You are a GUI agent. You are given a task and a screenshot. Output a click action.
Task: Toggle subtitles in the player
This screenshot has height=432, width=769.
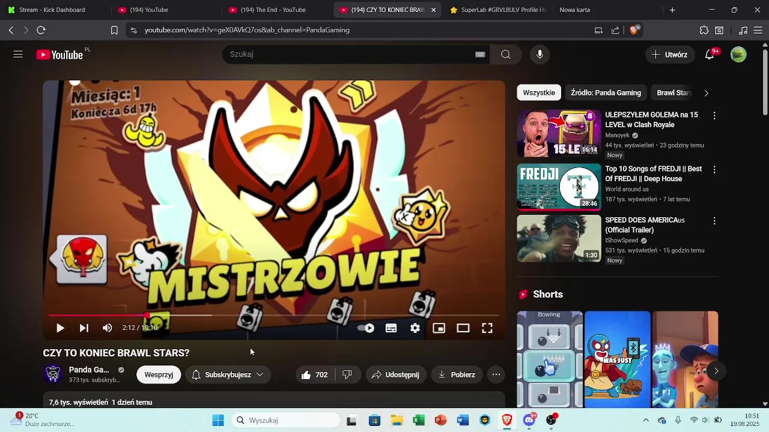(391, 328)
